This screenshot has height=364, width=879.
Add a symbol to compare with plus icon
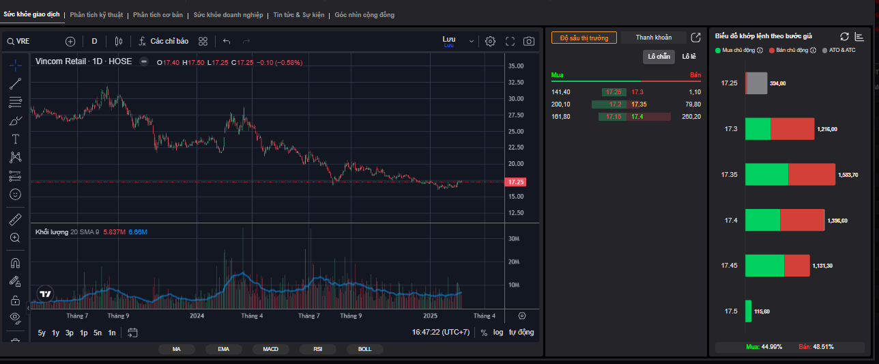[70, 41]
